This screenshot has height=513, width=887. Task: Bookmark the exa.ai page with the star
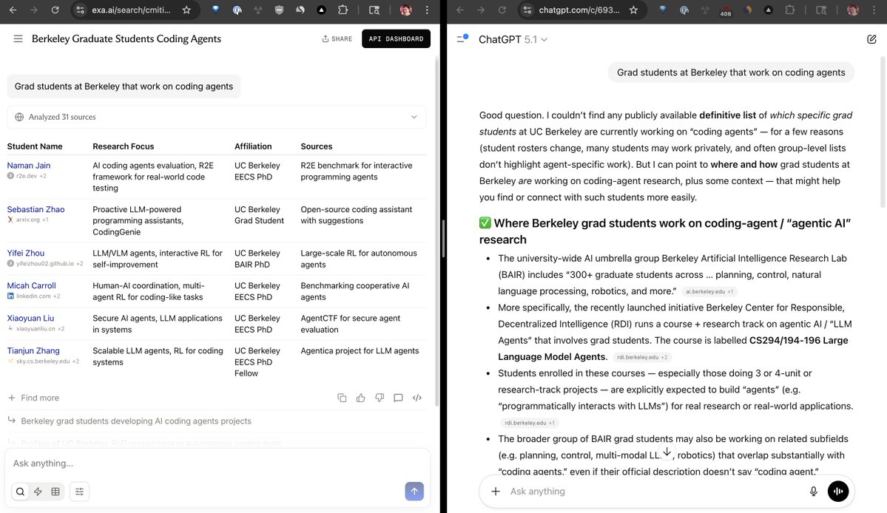[x=186, y=10]
